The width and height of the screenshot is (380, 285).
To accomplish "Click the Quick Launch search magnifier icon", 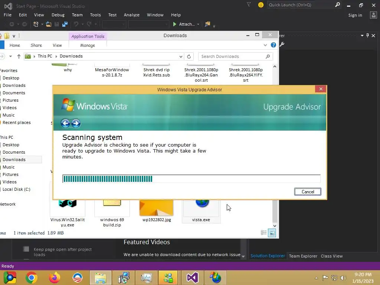I will [x=337, y=4].
